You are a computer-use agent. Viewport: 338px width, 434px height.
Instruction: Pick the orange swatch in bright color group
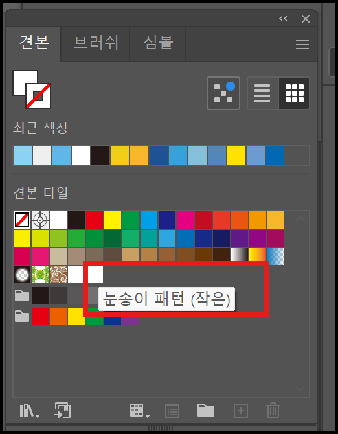tap(58, 316)
